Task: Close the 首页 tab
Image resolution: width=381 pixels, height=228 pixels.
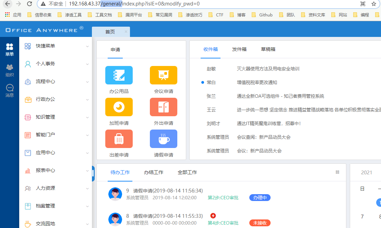Action: click(126, 31)
